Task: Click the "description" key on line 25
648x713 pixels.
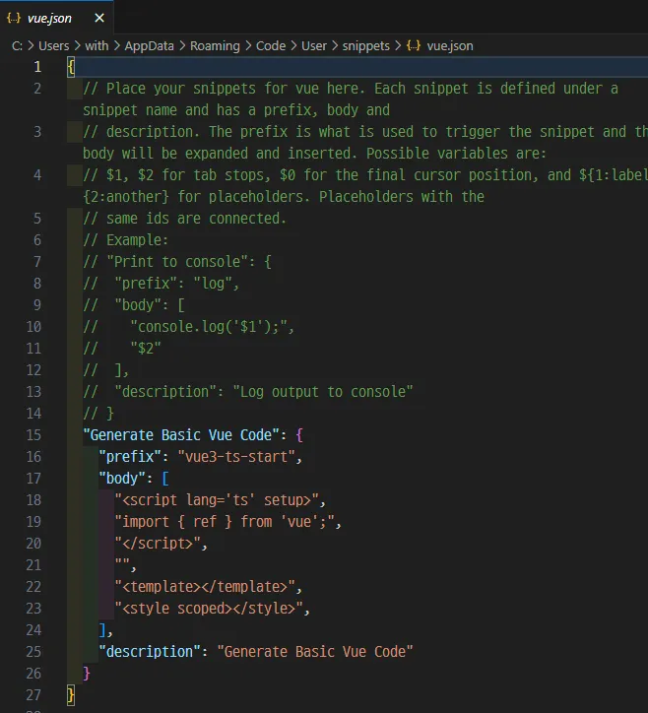Action: [x=149, y=652]
